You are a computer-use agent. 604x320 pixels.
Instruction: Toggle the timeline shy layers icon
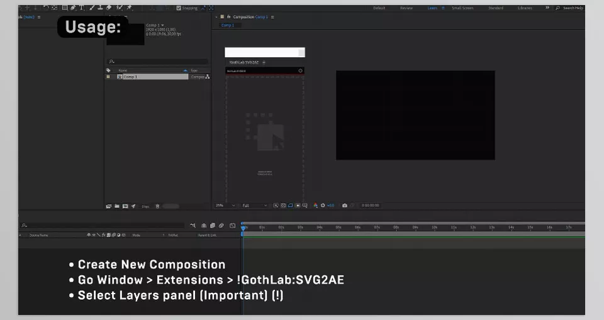pos(204,226)
